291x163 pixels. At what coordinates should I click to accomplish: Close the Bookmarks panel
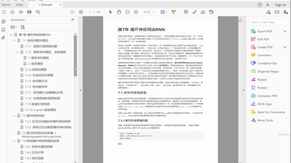pos(73,19)
